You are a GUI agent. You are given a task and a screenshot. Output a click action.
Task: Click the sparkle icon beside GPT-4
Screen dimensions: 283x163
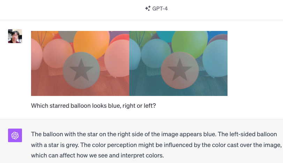[148, 8]
